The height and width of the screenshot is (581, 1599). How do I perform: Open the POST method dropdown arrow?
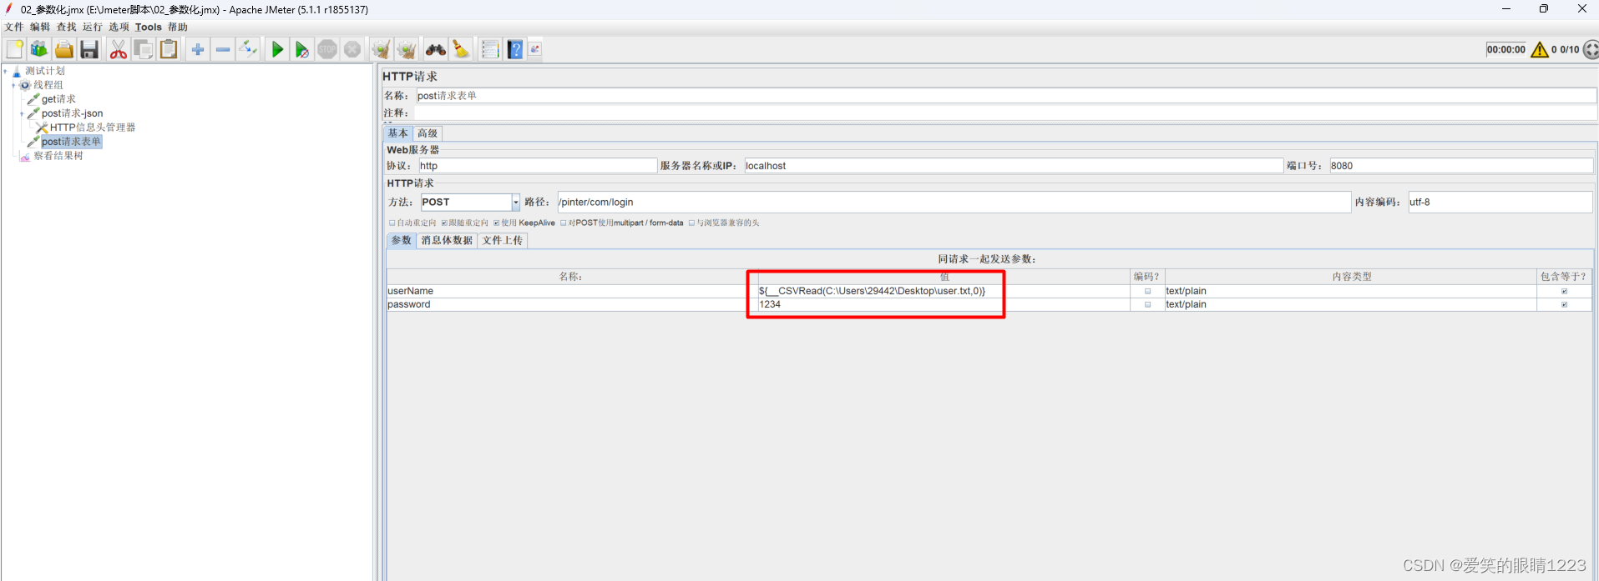click(x=516, y=202)
